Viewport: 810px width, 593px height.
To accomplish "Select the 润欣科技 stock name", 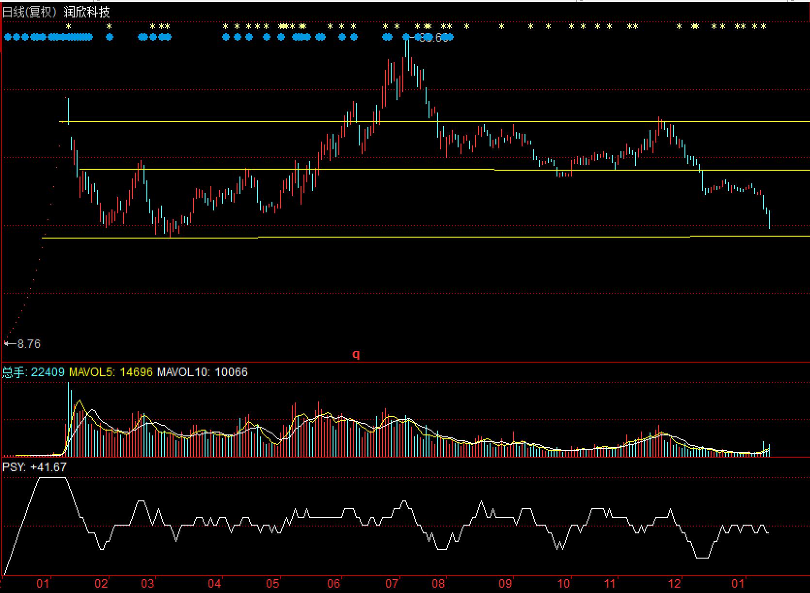I will tap(87, 12).
